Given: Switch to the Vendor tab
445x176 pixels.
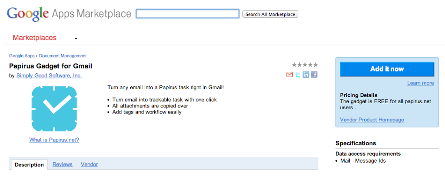Looking at the screenshot, I should [89, 164].
